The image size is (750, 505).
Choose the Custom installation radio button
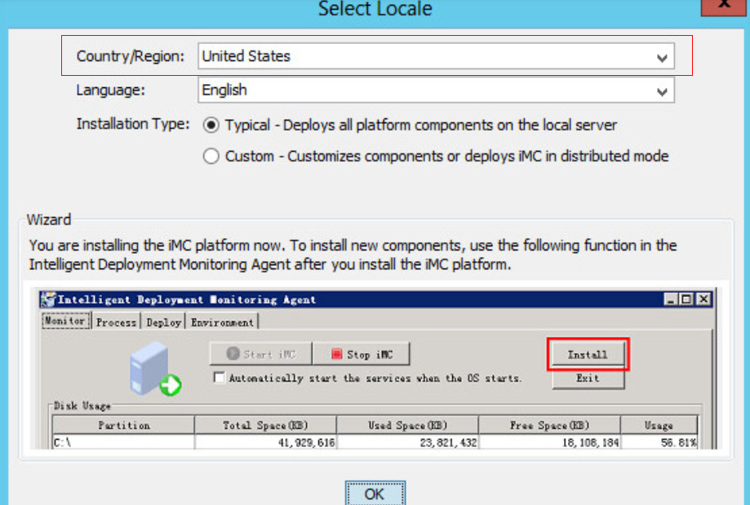point(211,156)
